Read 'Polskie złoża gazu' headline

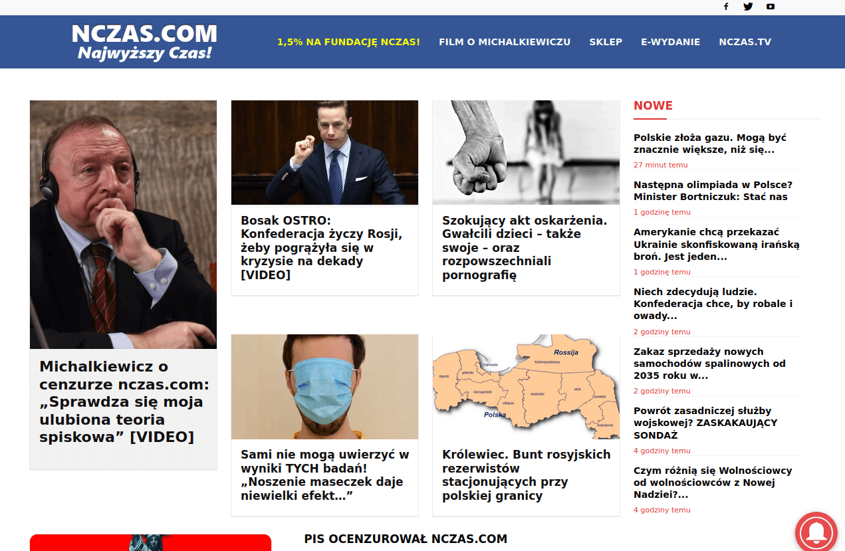click(710, 144)
